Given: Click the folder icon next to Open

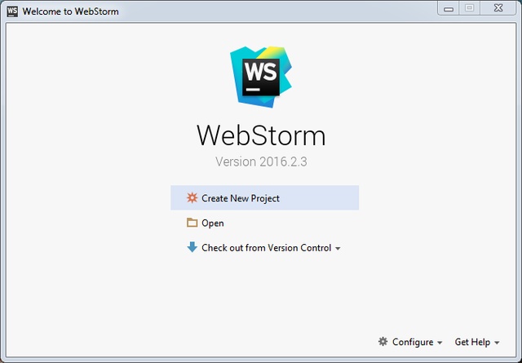Looking at the screenshot, I should [x=192, y=223].
